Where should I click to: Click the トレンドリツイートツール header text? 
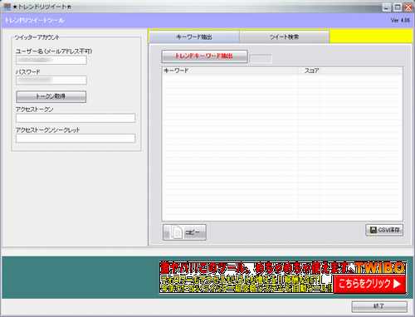(x=35, y=20)
